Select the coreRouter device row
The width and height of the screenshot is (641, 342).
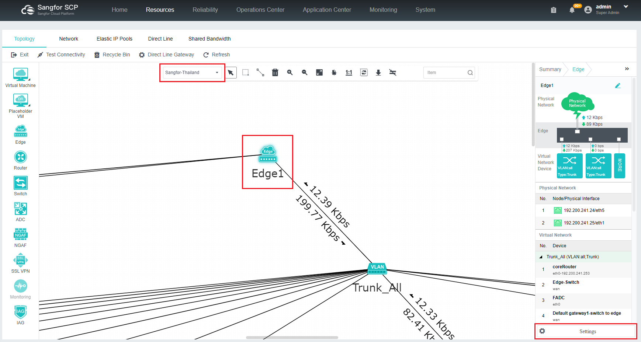(583, 270)
